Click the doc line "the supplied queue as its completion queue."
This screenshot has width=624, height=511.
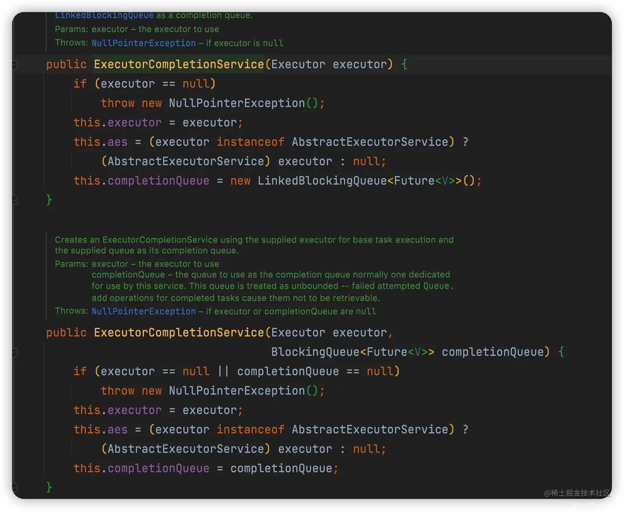pos(147,251)
